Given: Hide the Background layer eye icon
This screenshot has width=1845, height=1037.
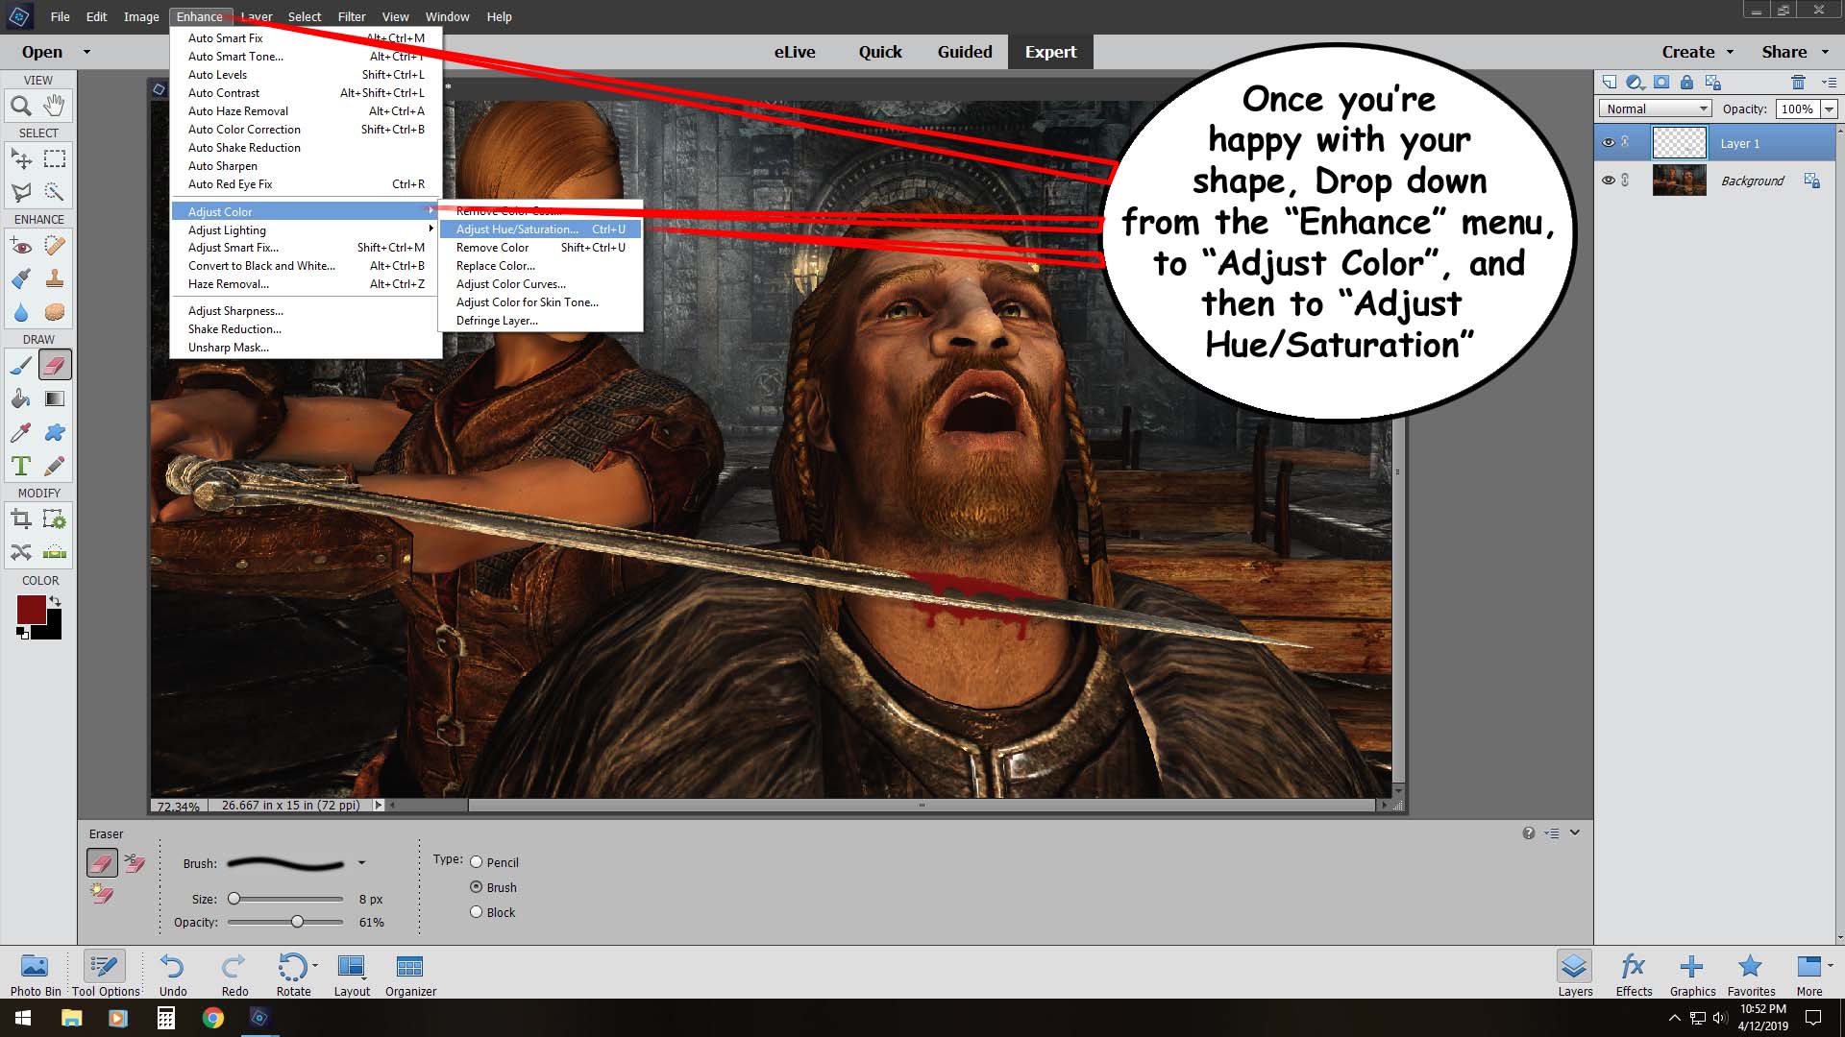Looking at the screenshot, I should [1609, 181].
